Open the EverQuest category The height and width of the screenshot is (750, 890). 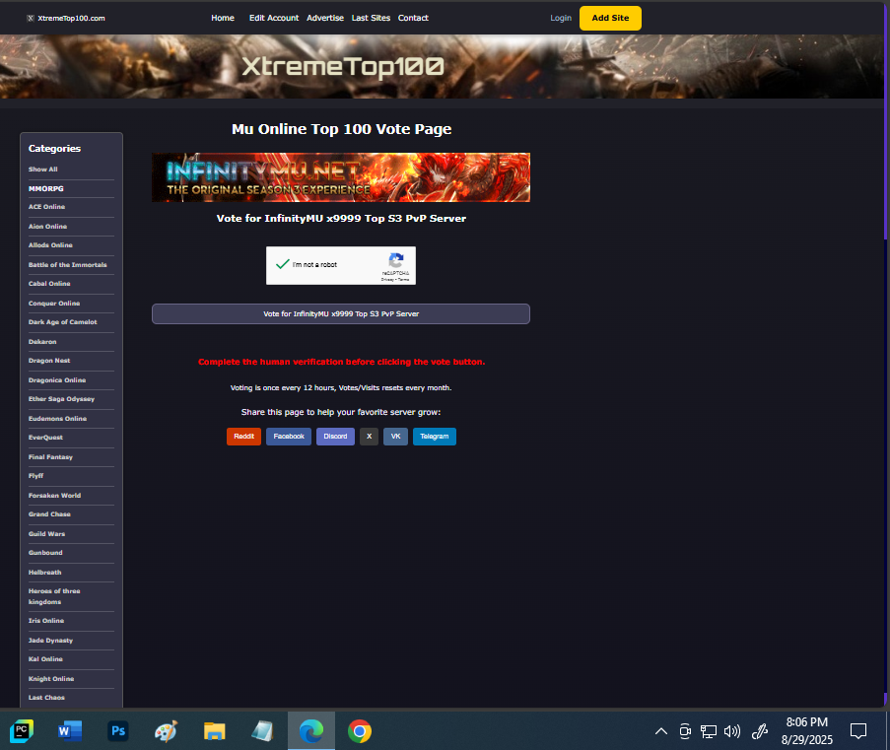(x=45, y=438)
